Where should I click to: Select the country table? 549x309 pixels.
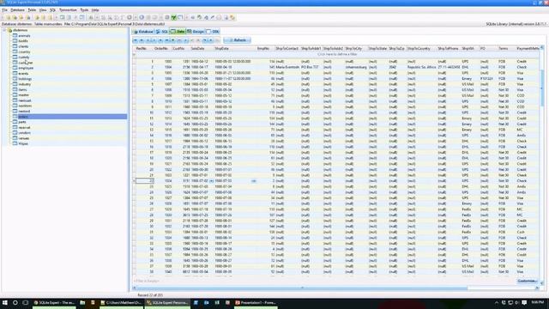24,51
